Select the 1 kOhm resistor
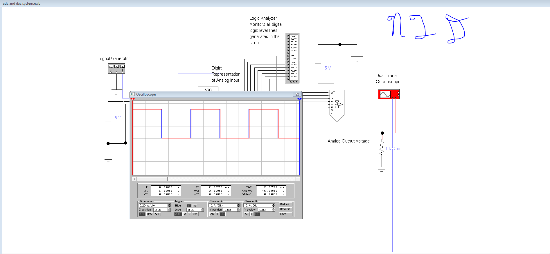Screen dimensions: 550x254 (382, 148)
